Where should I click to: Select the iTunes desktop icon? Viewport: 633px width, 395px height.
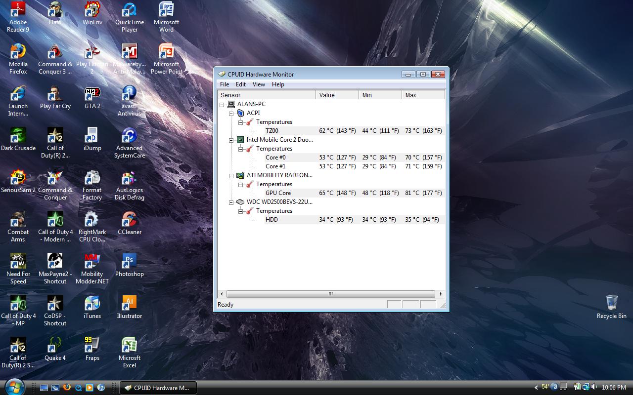[92, 307]
